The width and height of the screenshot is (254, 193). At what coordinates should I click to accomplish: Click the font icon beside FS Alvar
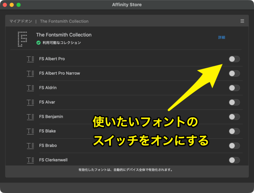[x=30, y=102]
